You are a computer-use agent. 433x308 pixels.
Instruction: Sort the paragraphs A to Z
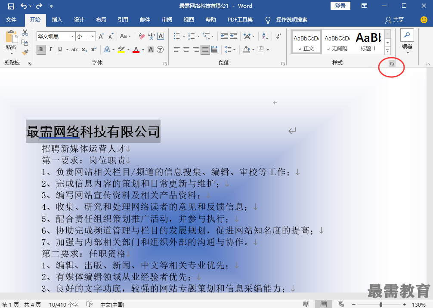[265, 36]
